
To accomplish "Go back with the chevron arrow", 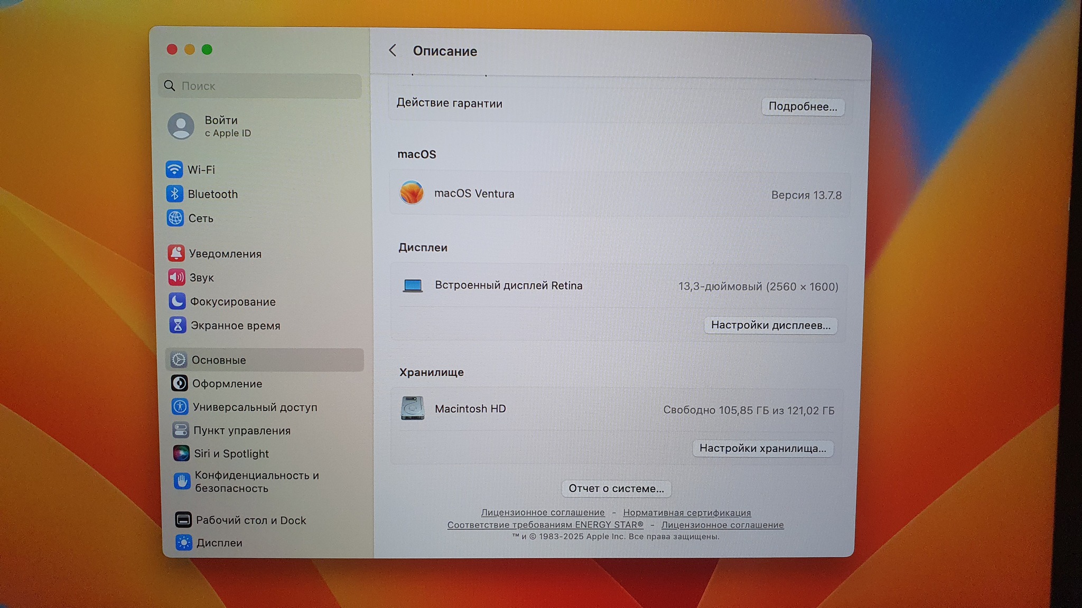I will [393, 51].
